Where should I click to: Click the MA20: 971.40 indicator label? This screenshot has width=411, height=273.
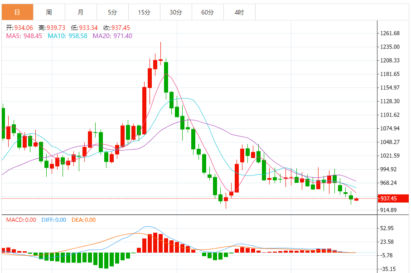coord(112,36)
